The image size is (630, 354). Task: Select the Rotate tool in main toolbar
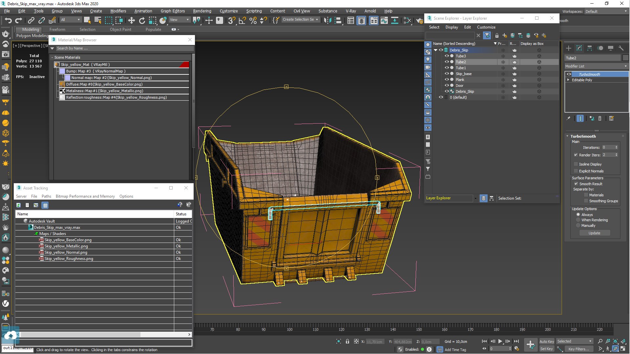[142, 20]
